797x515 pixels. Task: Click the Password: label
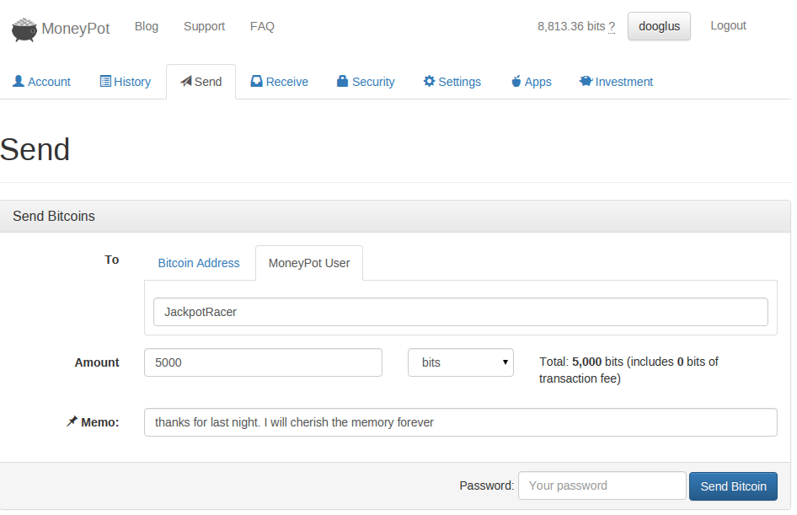pyautogui.click(x=486, y=485)
